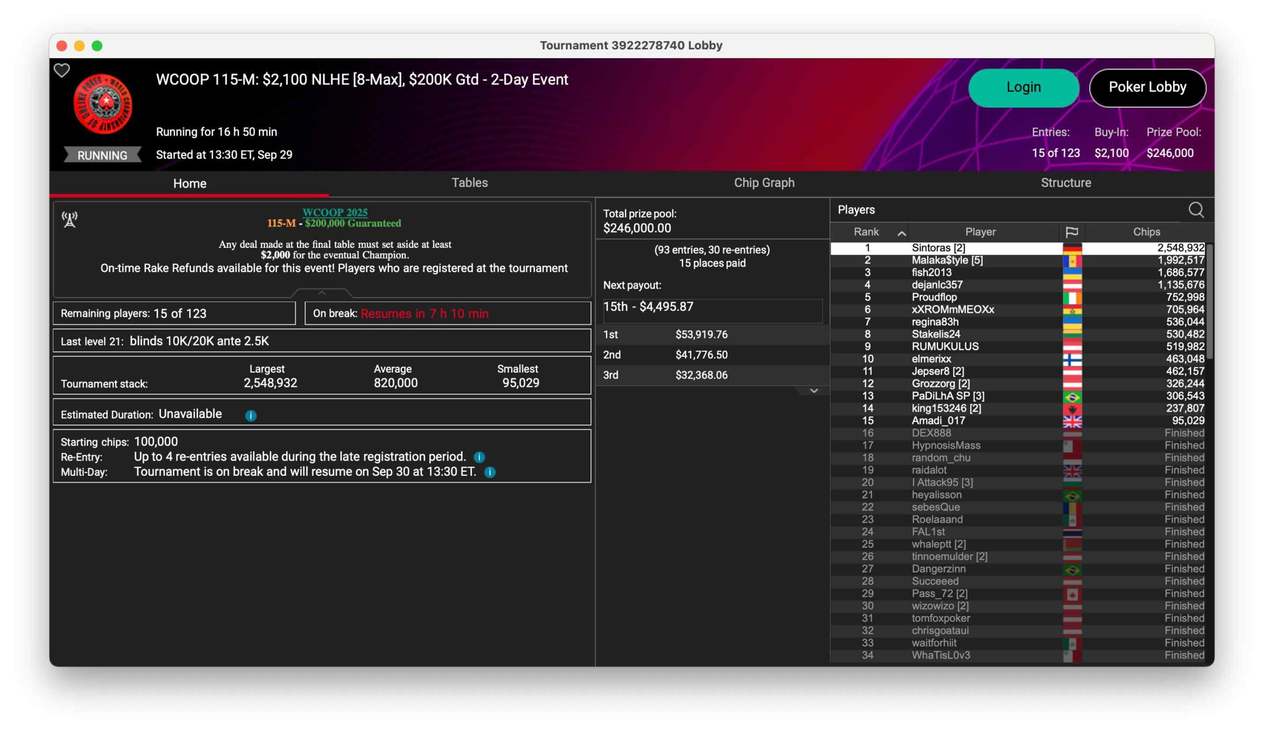Click the Estimated Duration info icon
This screenshot has width=1264, height=732.
coord(251,415)
